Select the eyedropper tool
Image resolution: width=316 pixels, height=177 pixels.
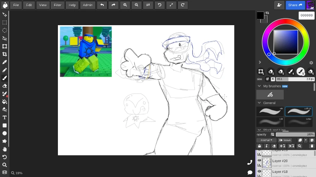point(5,62)
